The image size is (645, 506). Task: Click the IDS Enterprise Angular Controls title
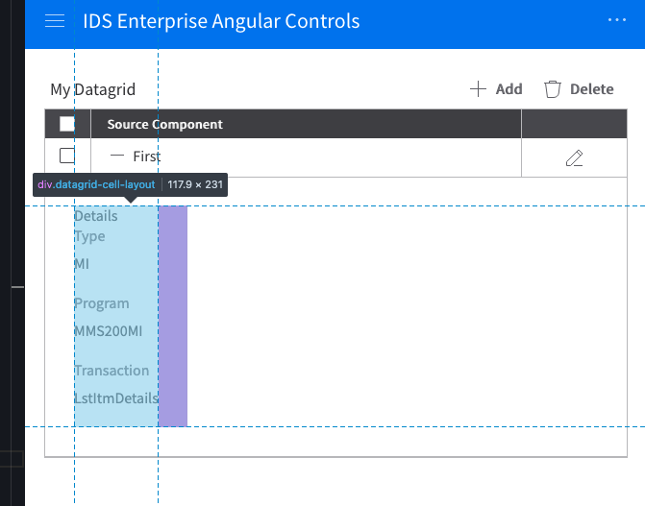[221, 21]
